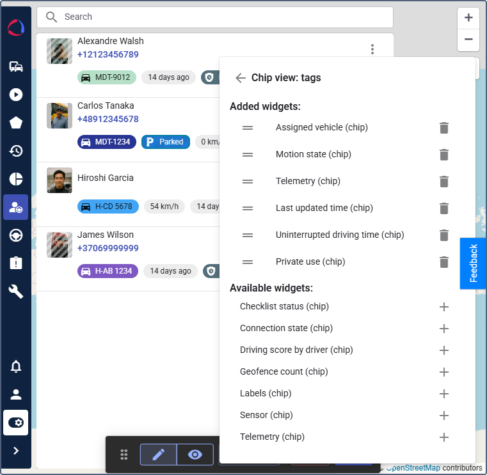Delete the Private use (chip) widget
Viewport: 487px width, 475px height.
click(444, 262)
